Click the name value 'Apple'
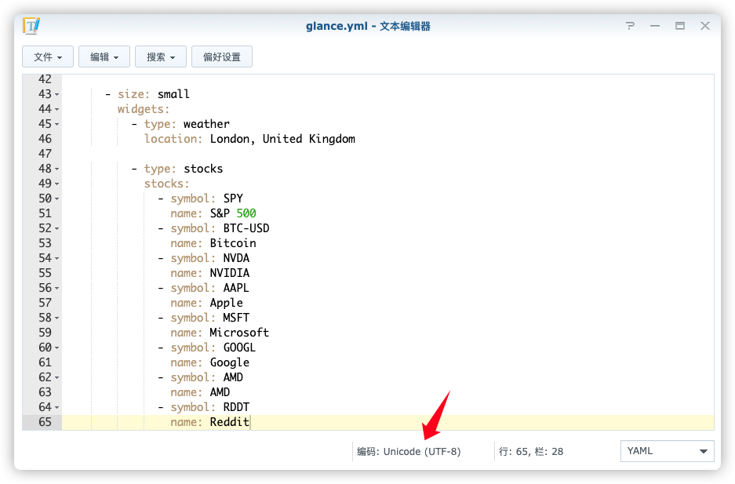Screen dimensions: 735x484 [x=227, y=303]
